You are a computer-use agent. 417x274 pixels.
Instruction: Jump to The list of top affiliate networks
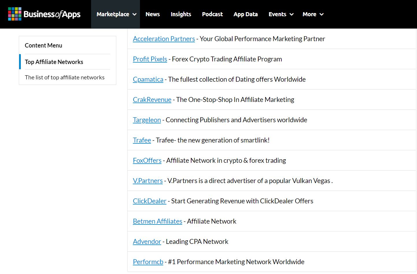pos(64,77)
